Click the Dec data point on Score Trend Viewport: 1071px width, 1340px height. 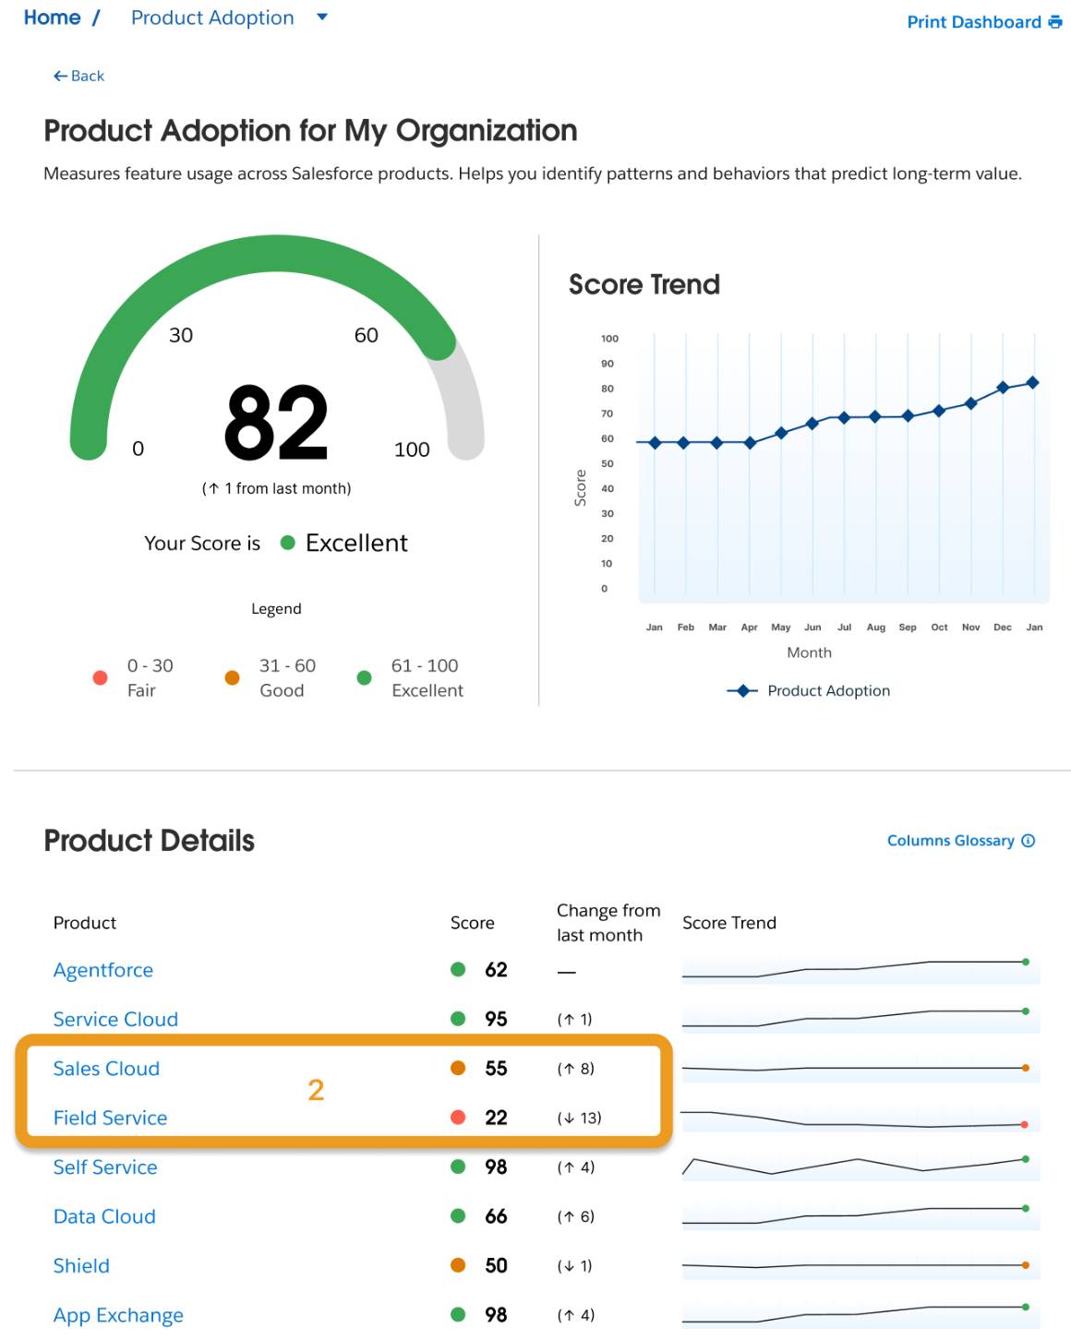[1003, 388]
